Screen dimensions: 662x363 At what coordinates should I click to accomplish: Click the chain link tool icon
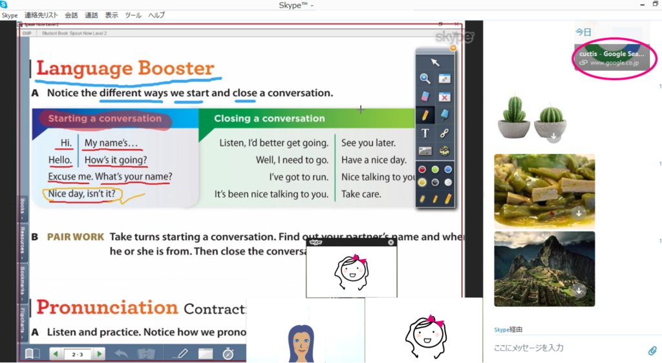point(444,133)
